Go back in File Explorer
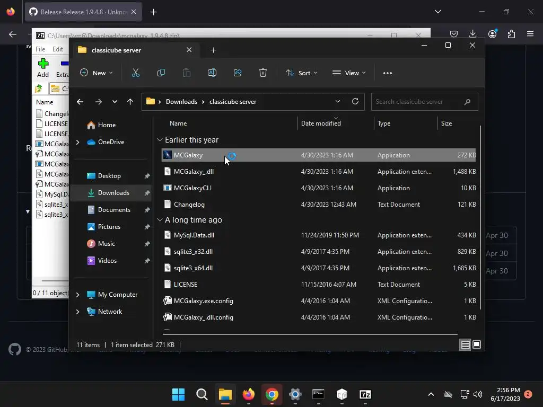543x407 pixels. pyautogui.click(x=80, y=102)
